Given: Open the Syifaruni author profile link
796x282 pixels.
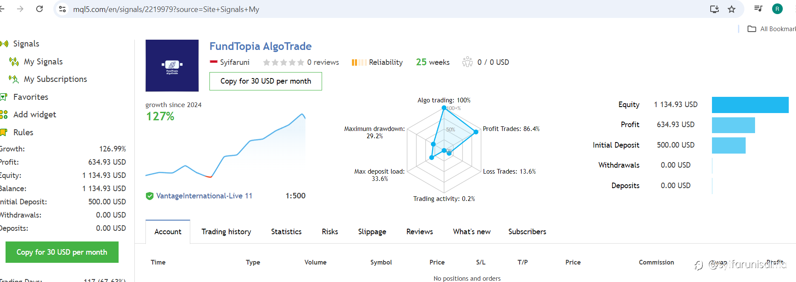Looking at the screenshot, I should point(235,62).
